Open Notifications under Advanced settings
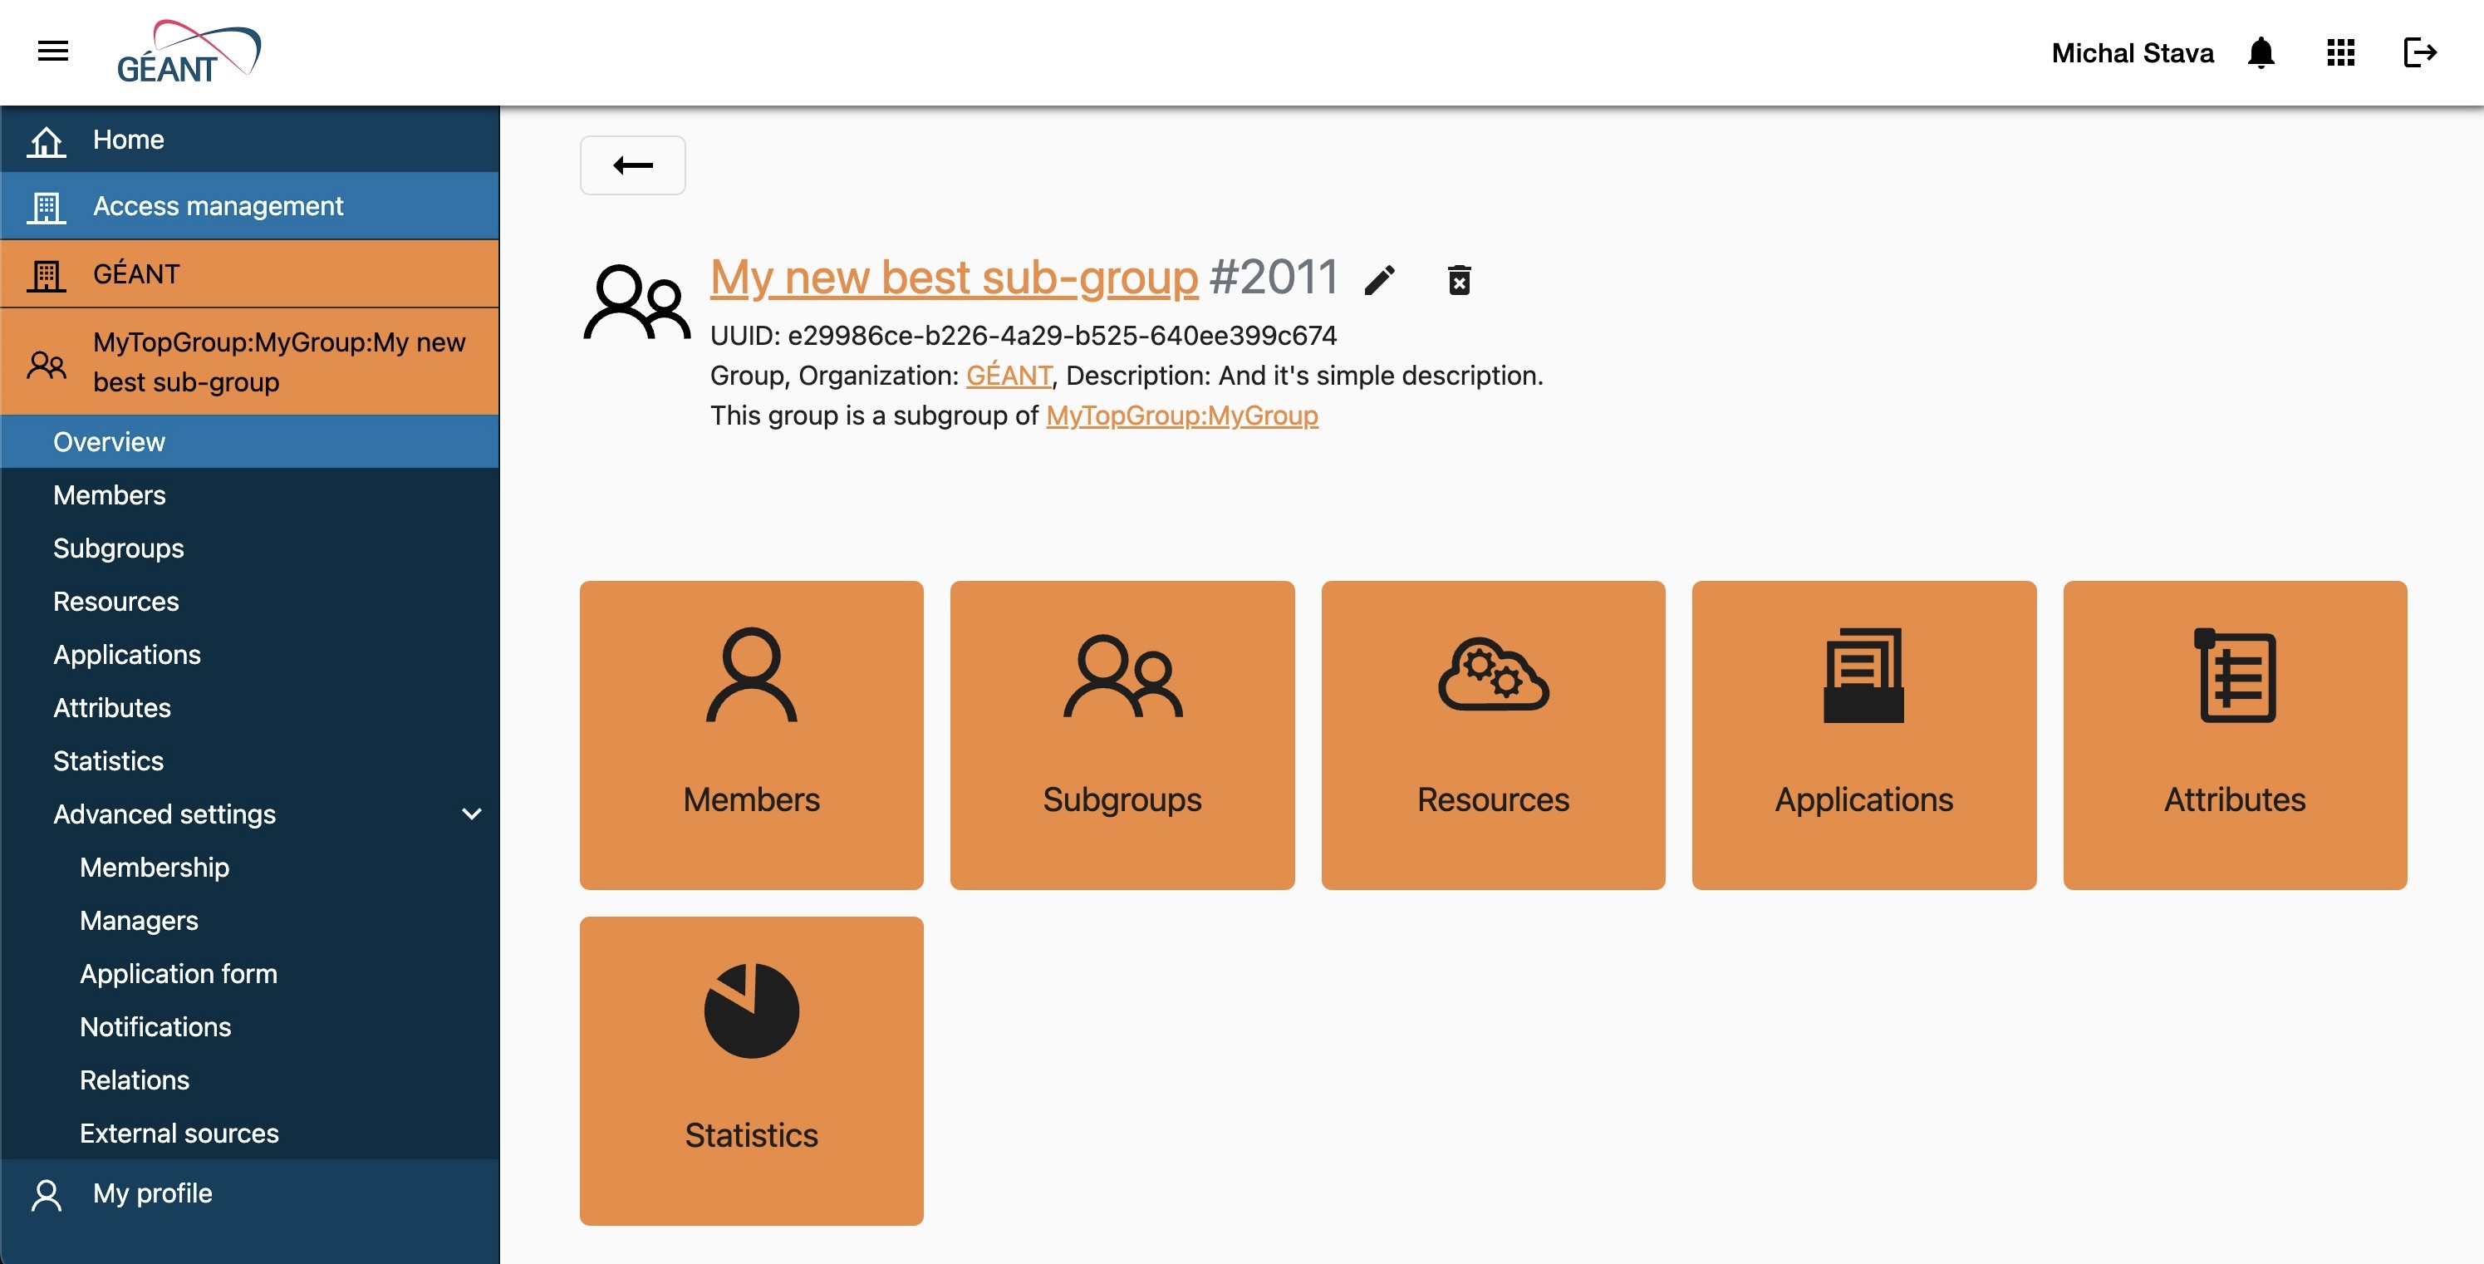The width and height of the screenshot is (2484, 1264). pyautogui.click(x=250, y=1026)
